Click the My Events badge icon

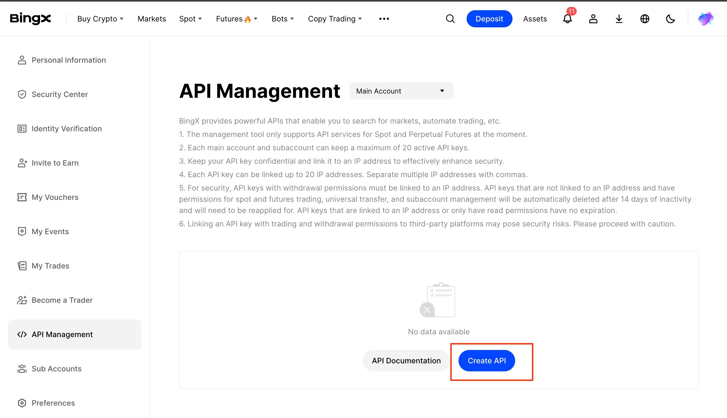tap(22, 232)
